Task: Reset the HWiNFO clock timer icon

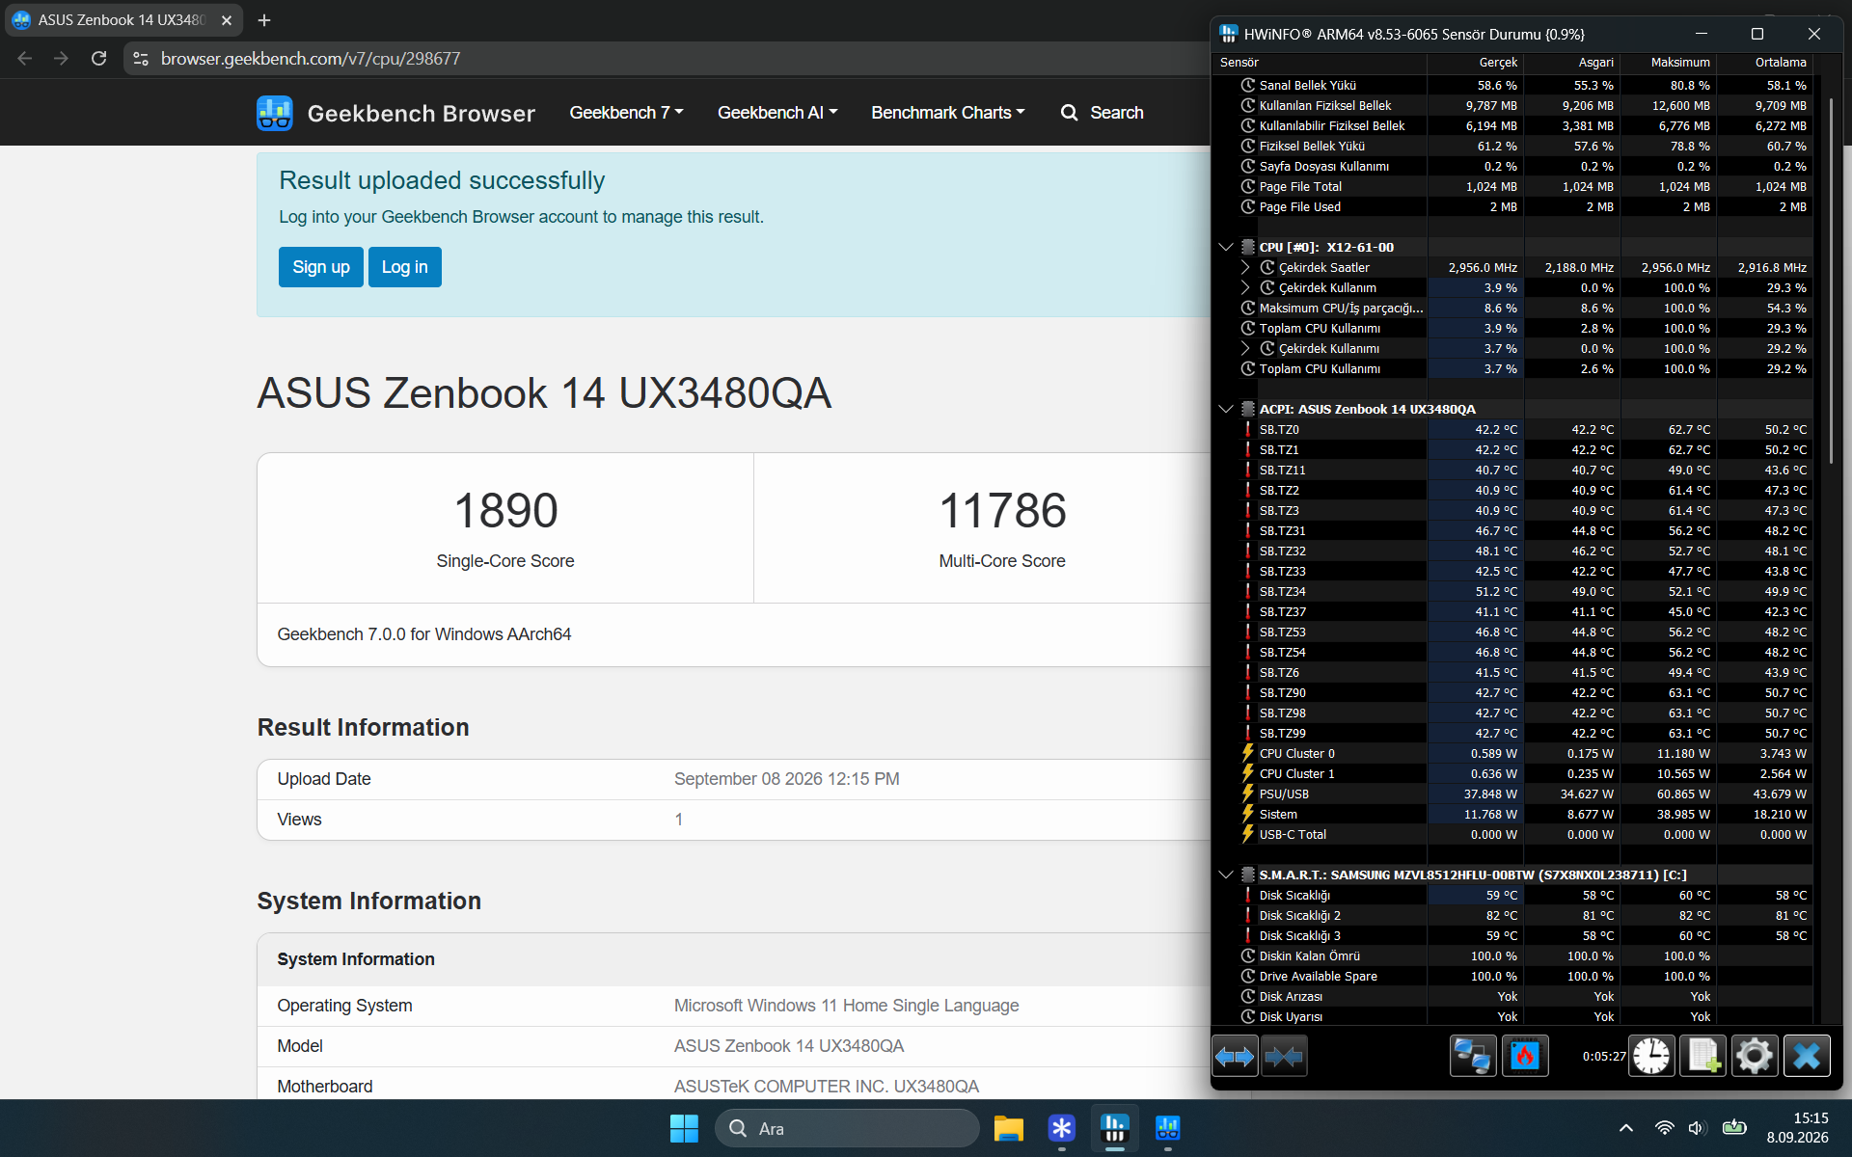Action: coord(1652,1057)
